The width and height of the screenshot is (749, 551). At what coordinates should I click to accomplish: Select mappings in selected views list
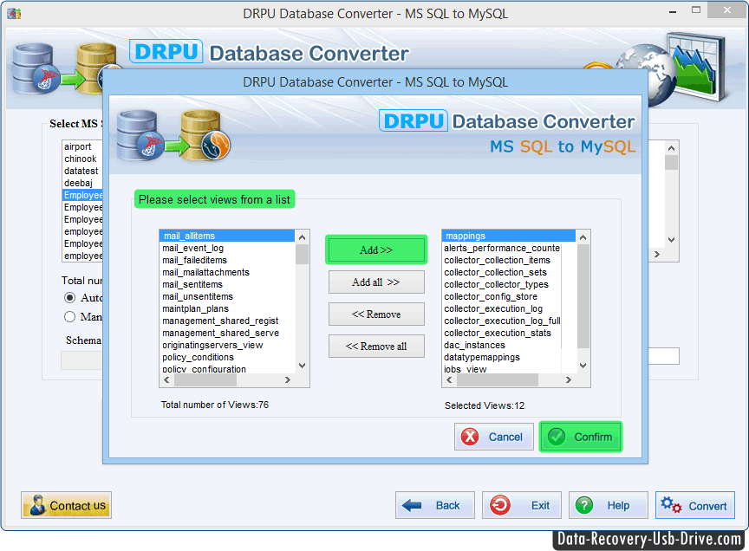[509, 236]
